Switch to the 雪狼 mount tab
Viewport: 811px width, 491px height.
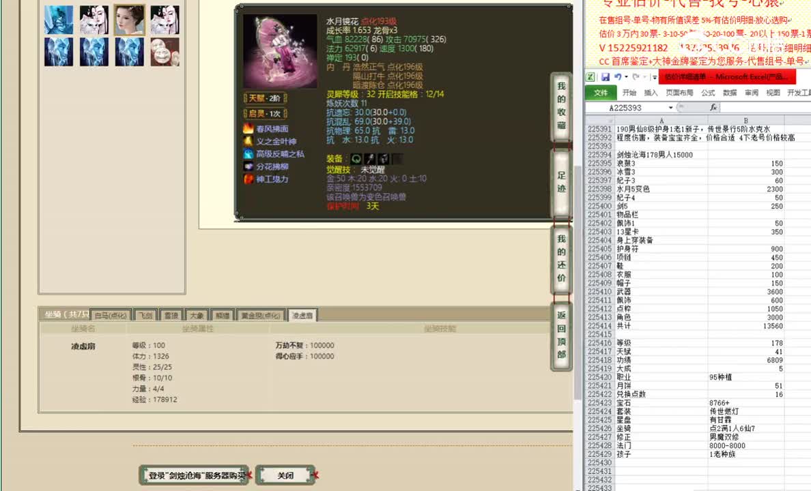click(x=171, y=315)
